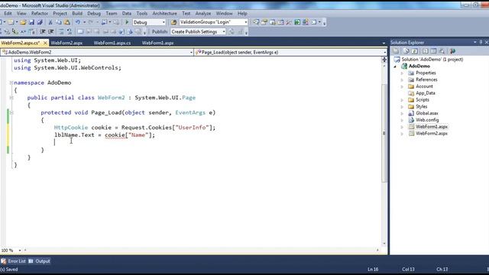Open the Analyze menu
This screenshot has height=275, width=489.
pos(203,14)
